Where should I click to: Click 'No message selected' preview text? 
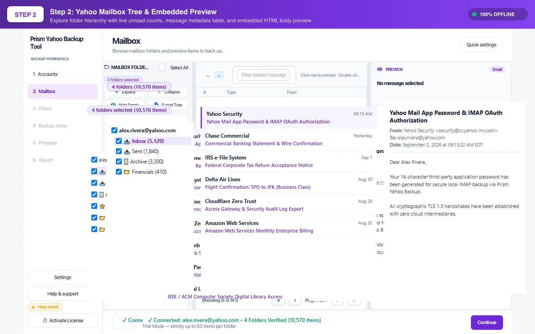400,83
